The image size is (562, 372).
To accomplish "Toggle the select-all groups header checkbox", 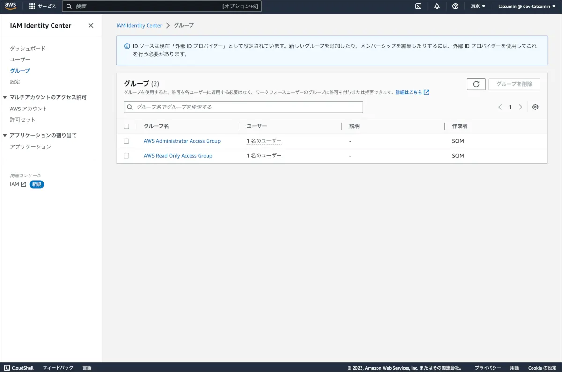I will click(x=126, y=126).
